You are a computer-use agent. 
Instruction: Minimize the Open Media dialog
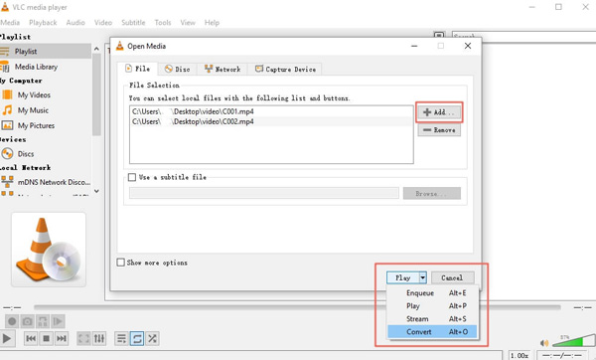(414, 46)
